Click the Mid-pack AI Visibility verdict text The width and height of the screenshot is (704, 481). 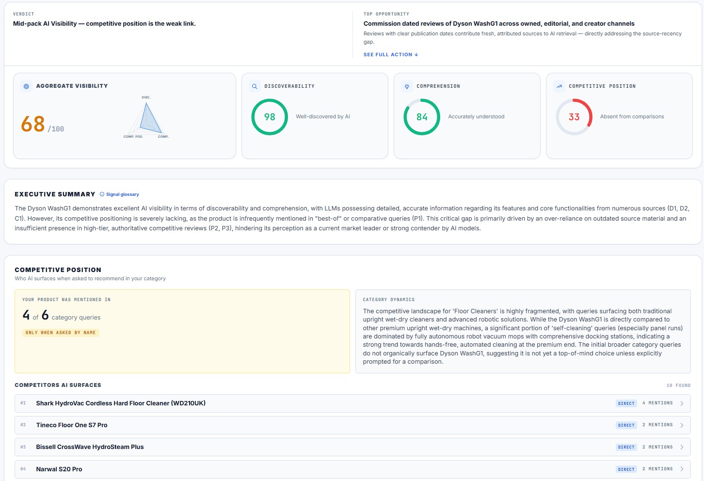(x=104, y=24)
